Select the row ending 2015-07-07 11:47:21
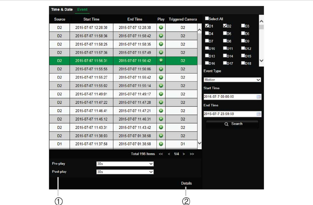This screenshot has height=205, width=313. pos(123,111)
